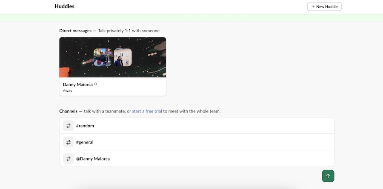Click the hash icon beside #random
Viewport: 383px width, 189px height.
tap(69, 126)
